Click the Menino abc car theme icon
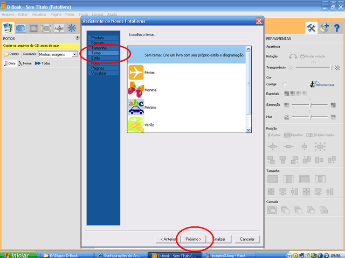The height and width of the screenshot is (258, 345). click(x=136, y=107)
